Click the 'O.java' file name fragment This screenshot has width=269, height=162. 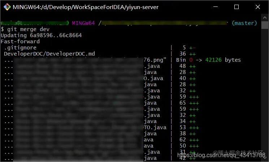(x=153, y=79)
